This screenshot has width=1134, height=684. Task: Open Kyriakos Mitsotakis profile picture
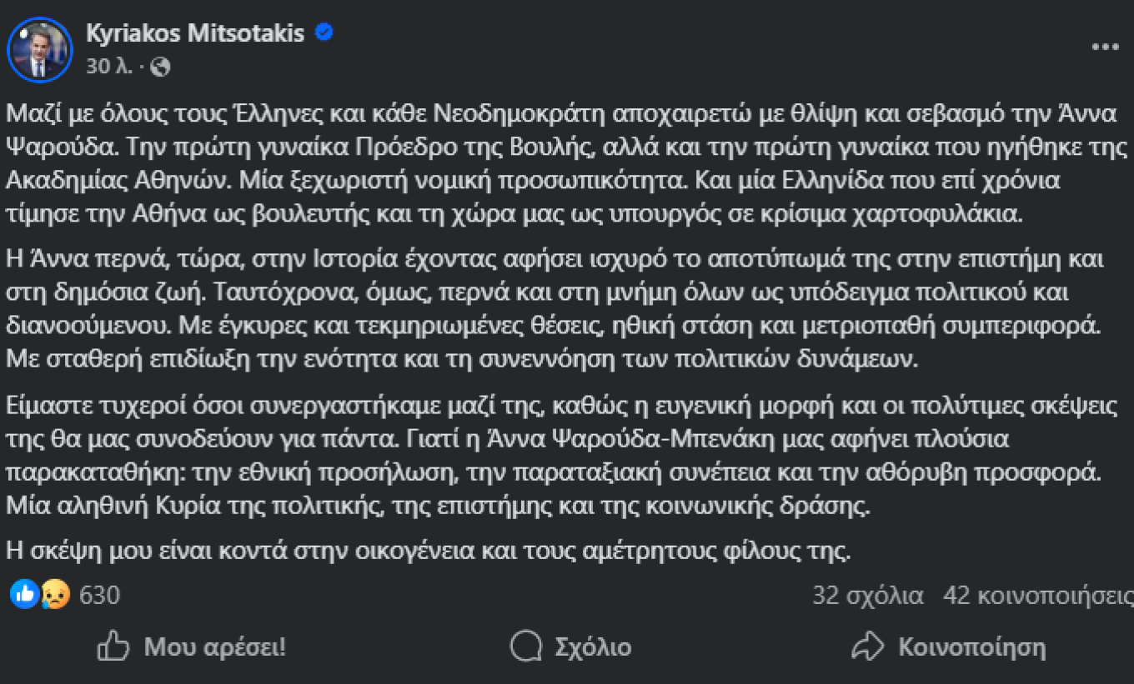pyautogui.click(x=40, y=49)
